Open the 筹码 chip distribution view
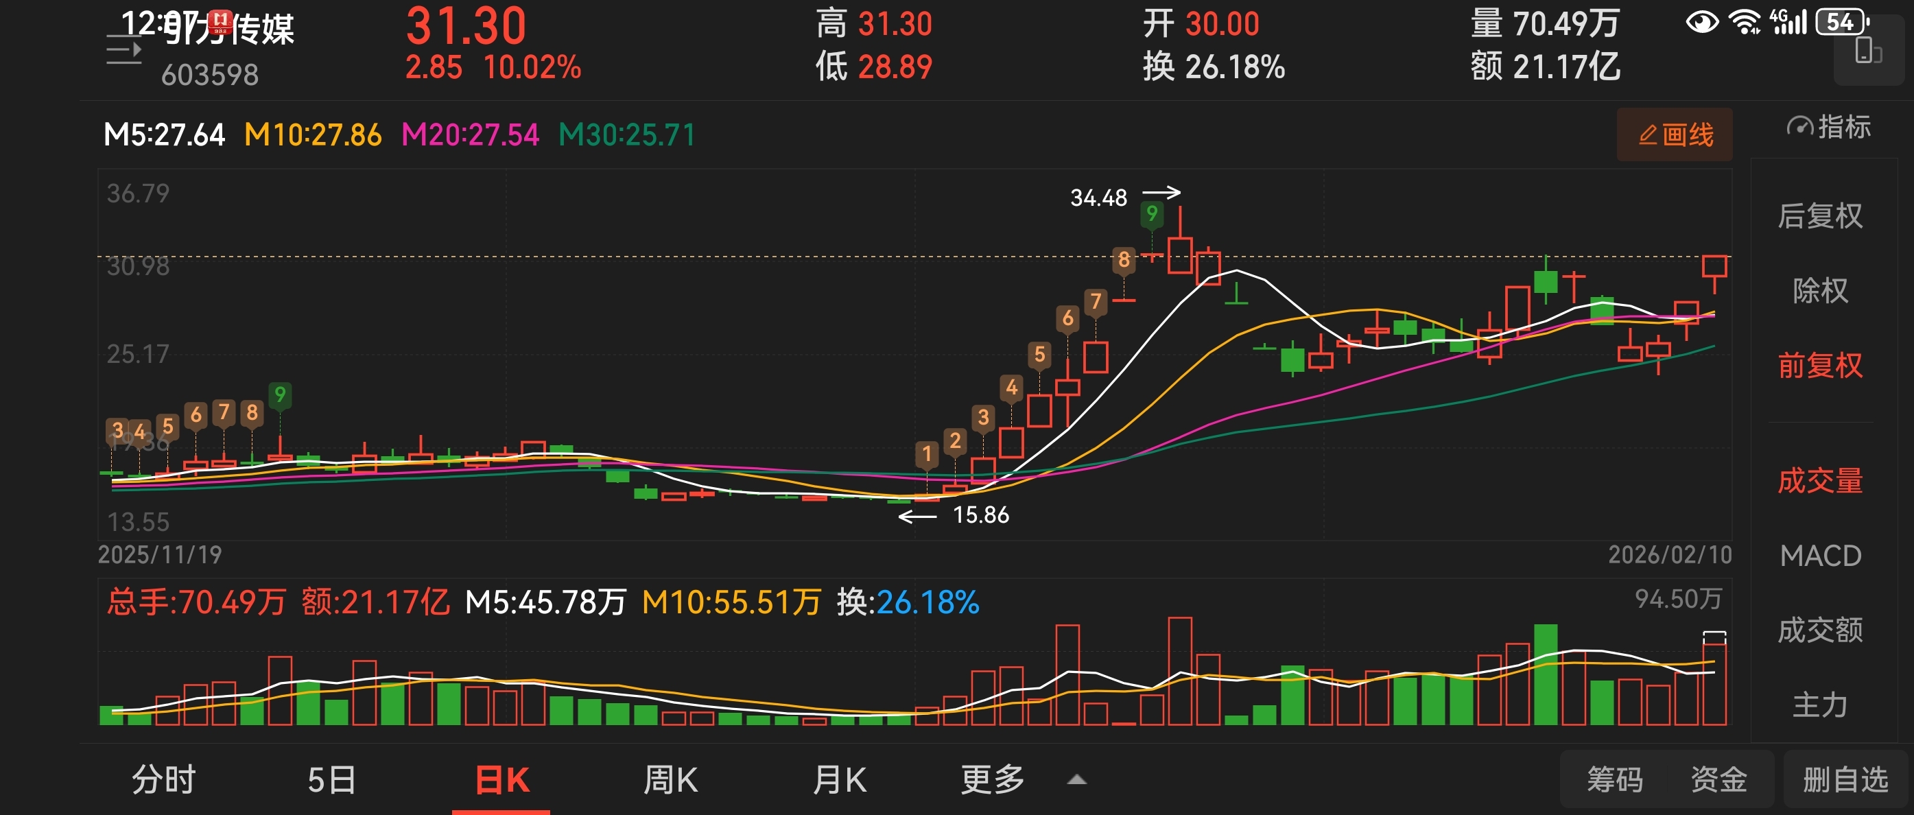The height and width of the screenshot is (815, 1914). click(1615, 779)
